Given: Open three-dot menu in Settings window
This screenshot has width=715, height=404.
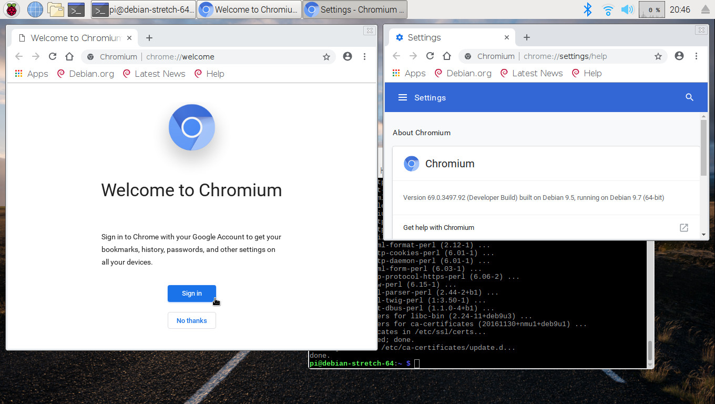Looking at the screenshot, I should click(x=696, y=56).
